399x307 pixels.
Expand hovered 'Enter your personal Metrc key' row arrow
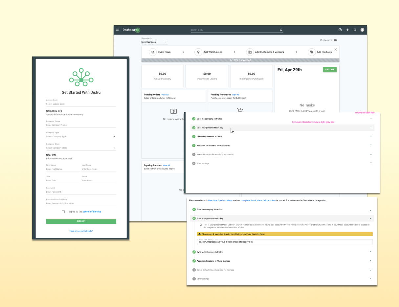click(x=371, y=128)
